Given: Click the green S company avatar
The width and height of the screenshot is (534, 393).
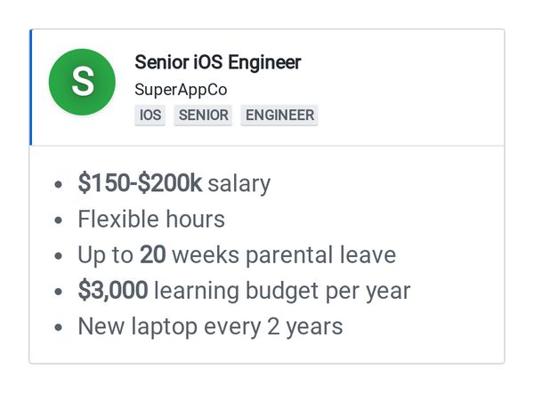Looking at the screenshot, I should tap(82, 82).
